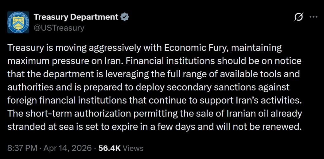
Task: Open the Grok icon on the tweet
Action: point(298,17)
